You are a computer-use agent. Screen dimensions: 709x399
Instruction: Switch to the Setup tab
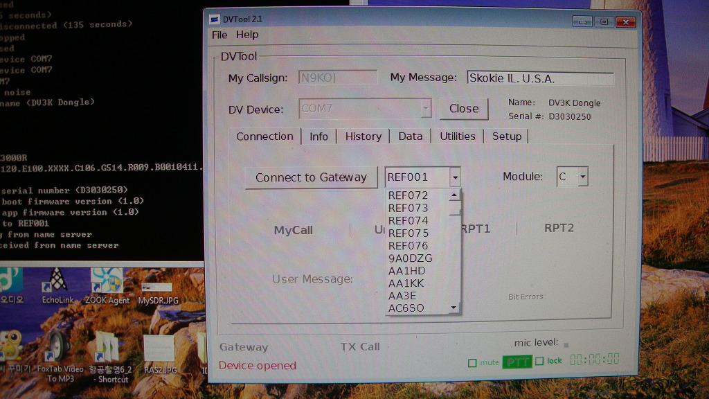pyautogui.click(x=506, y=136)
